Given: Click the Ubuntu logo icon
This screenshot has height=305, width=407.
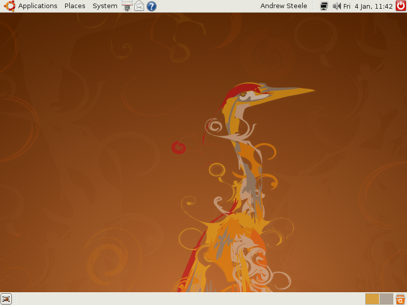Looking at the screenshot, I should click(9, 6).
